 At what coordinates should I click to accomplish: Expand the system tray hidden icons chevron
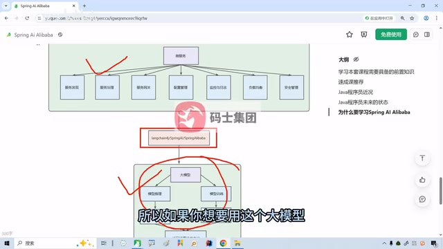pos(384,243)
